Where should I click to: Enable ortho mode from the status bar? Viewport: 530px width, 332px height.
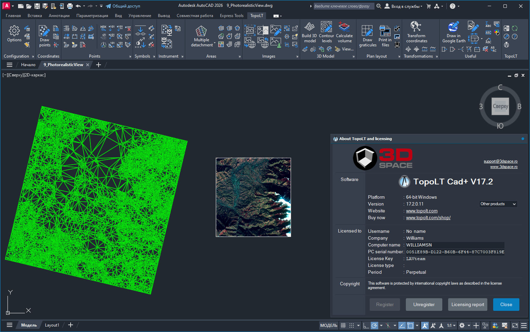[x=366, y=325]
